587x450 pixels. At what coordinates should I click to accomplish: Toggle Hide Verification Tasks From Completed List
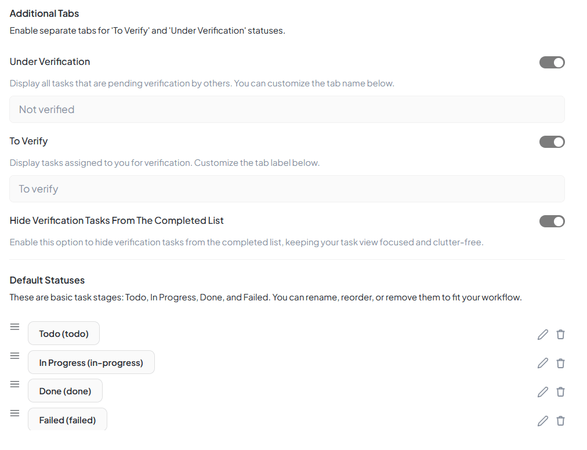click(552, 222)
